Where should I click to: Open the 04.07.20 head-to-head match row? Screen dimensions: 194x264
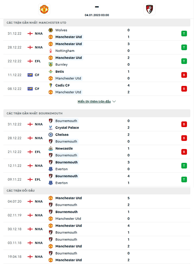tap(97, 201)
